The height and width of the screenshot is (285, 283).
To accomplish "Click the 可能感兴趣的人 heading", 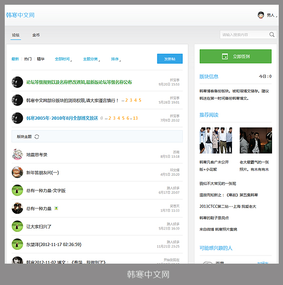I will pos(216,248).
